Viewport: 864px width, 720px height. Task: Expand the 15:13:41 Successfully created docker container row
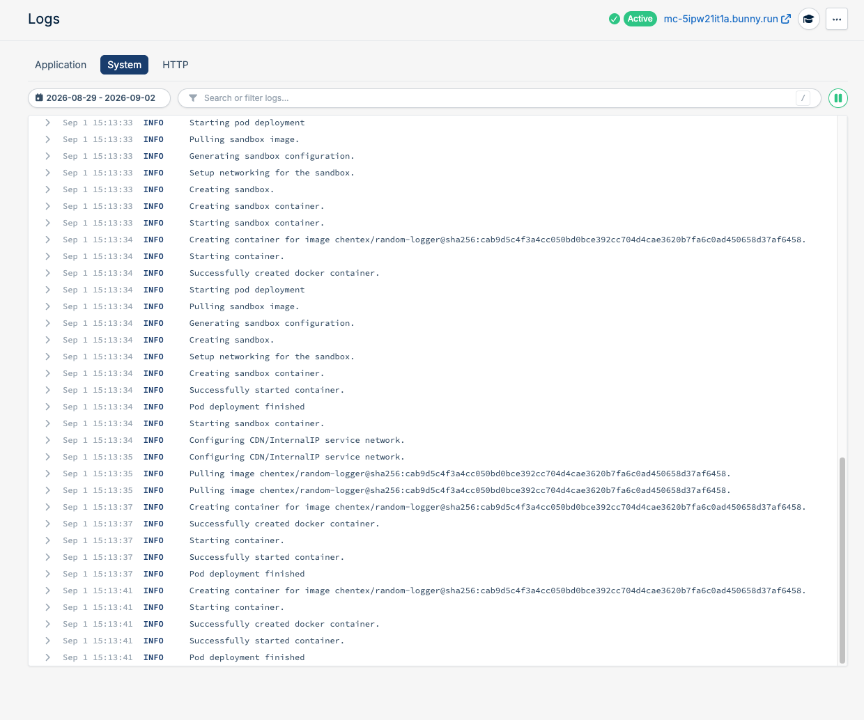point(47,624)
